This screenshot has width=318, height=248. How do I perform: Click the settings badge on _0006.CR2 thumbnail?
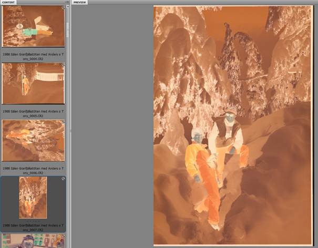tap(63, 122)
